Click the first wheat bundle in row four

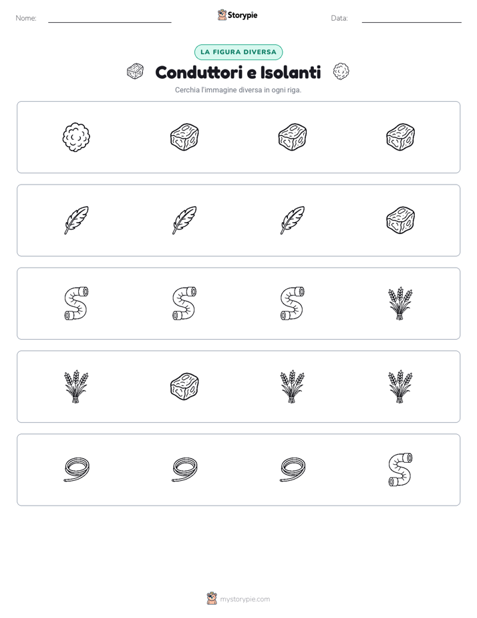click(x=76, y=387)
